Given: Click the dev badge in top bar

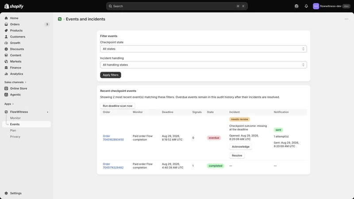Looking at the screenshot, I should 346,6.
